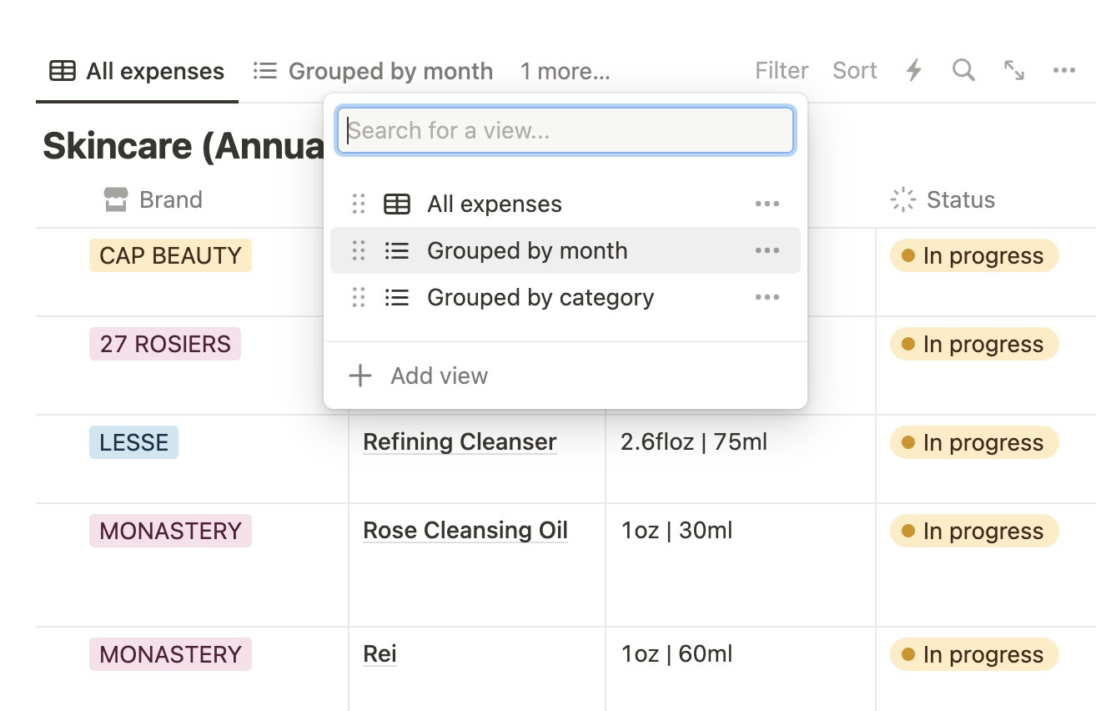
Task: Click drag handle beside All expenses entry
Action: coord(359,204)
